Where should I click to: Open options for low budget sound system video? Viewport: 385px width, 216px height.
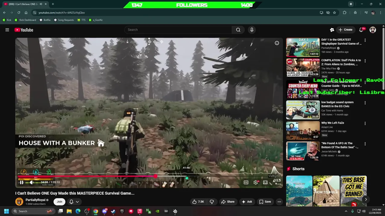pos(365,103)
